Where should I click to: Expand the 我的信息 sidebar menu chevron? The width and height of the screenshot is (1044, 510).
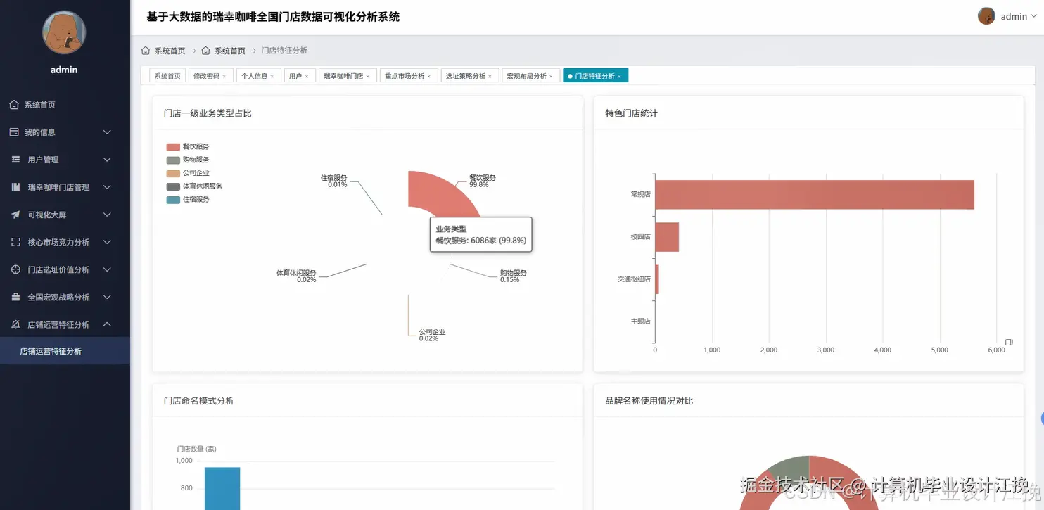click(x=107, y=132)
